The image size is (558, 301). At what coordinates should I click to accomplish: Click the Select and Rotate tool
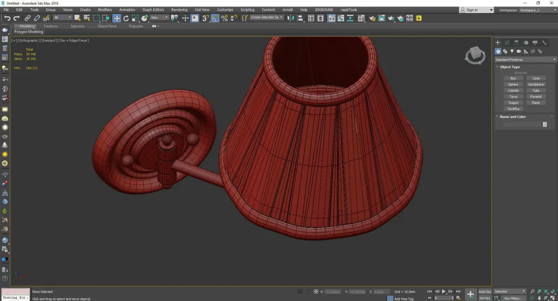126,18
